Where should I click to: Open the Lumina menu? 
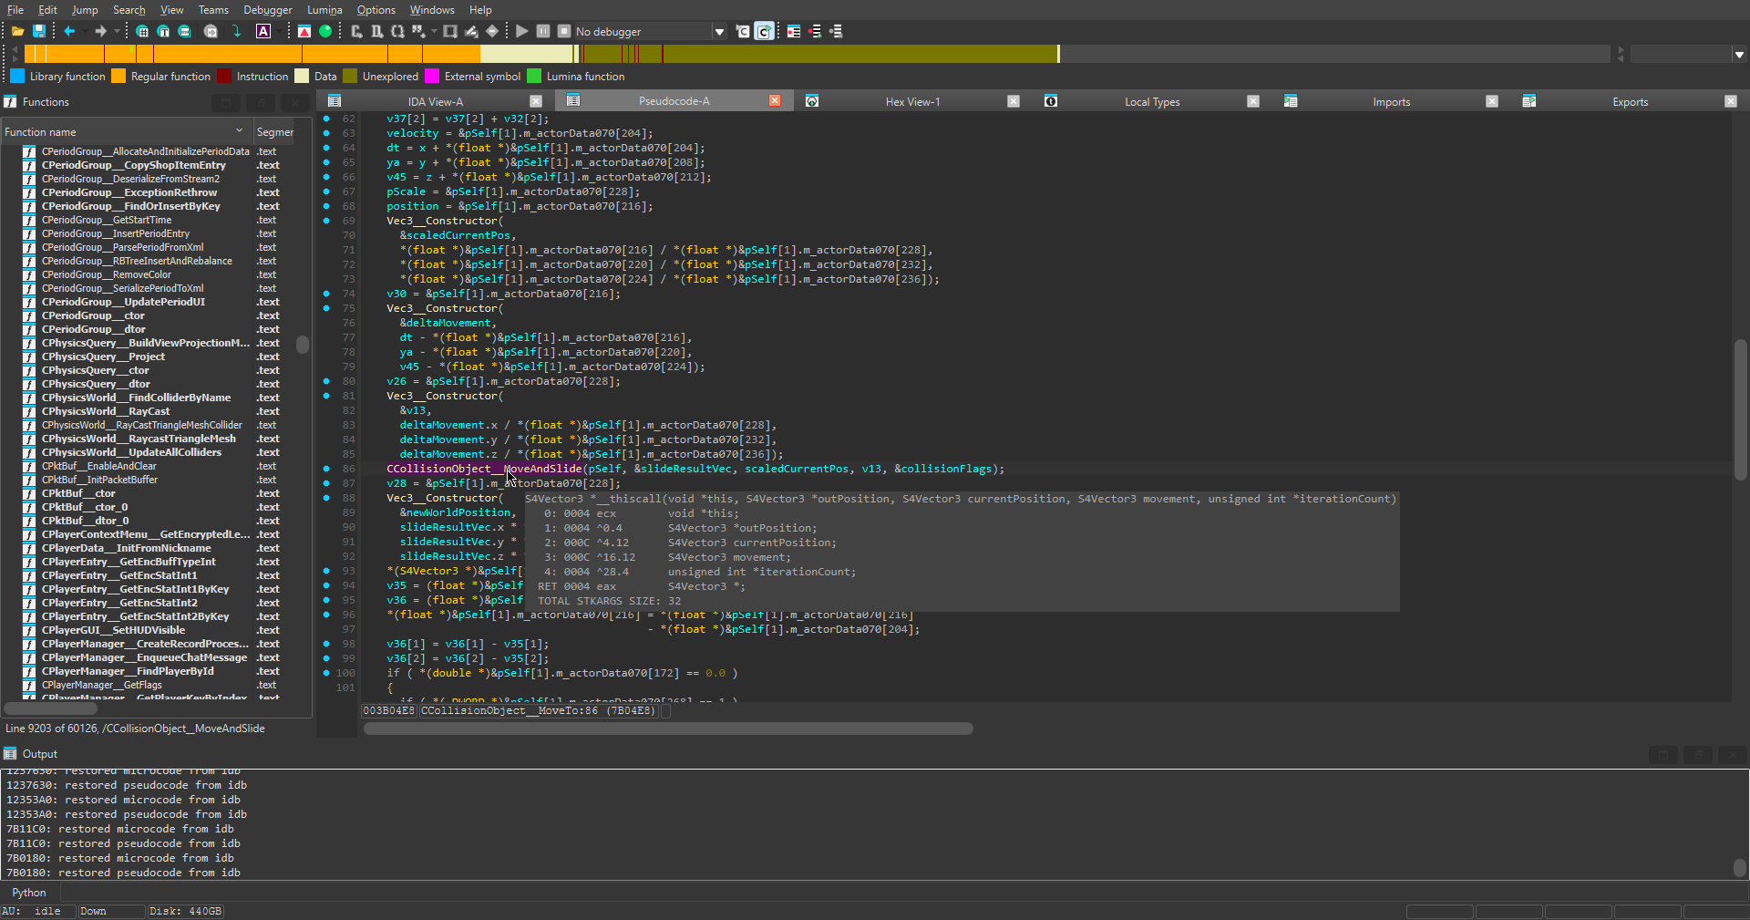324,10
